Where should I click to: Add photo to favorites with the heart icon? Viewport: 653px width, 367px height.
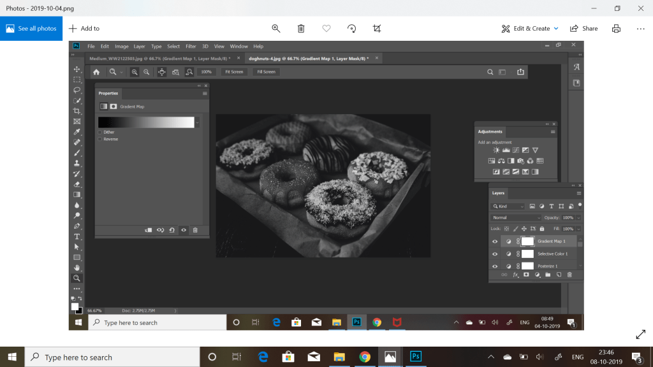click(326, 29)
